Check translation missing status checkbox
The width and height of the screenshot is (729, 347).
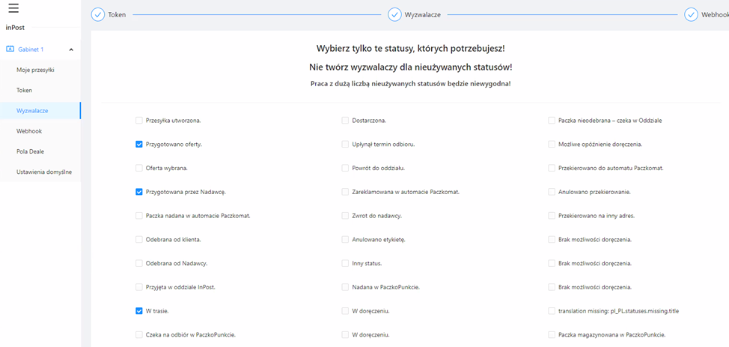[552, 311]
